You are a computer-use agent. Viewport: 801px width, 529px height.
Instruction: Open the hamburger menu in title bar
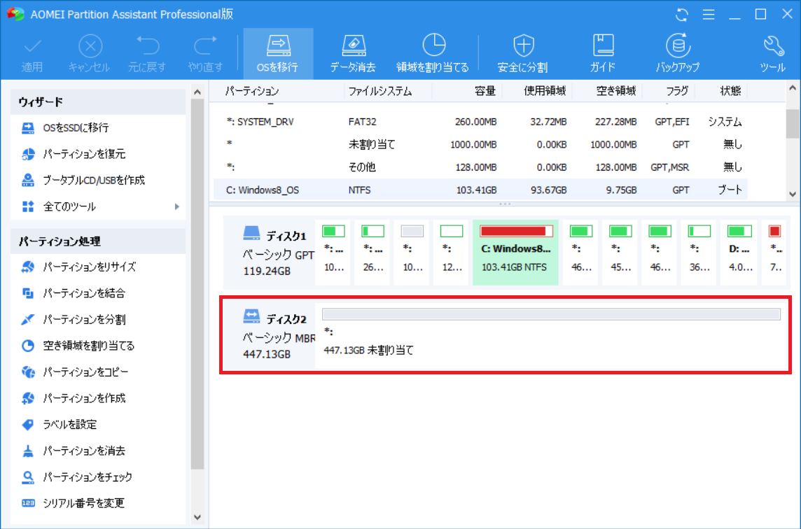tap(709, 14)
